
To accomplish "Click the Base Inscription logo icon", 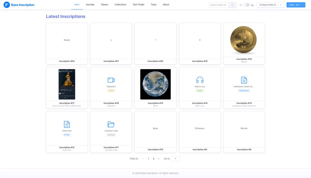I will 6,5.
